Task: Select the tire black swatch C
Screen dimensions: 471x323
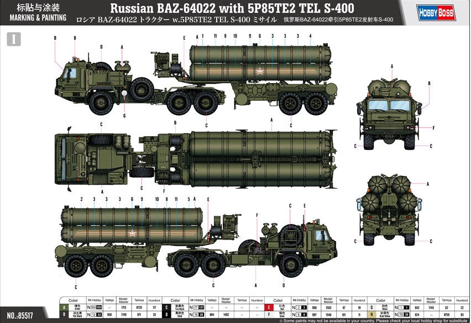Action: coord(166,308)
